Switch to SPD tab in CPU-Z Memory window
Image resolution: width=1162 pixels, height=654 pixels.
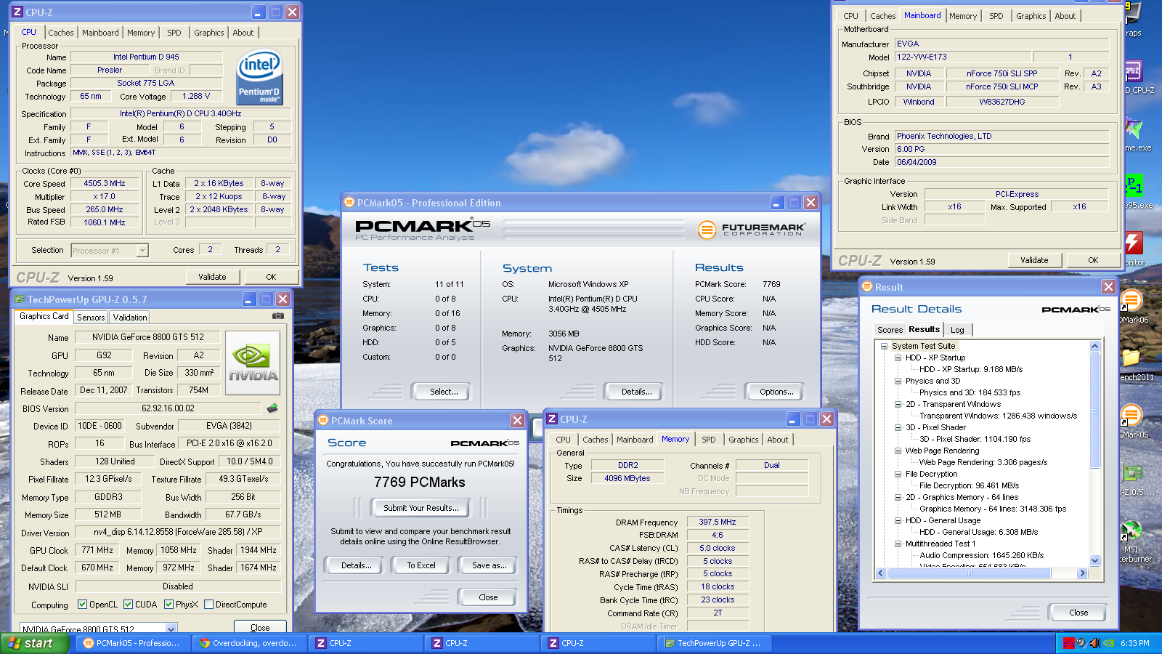pyautogui.click(x=709, y=440)
